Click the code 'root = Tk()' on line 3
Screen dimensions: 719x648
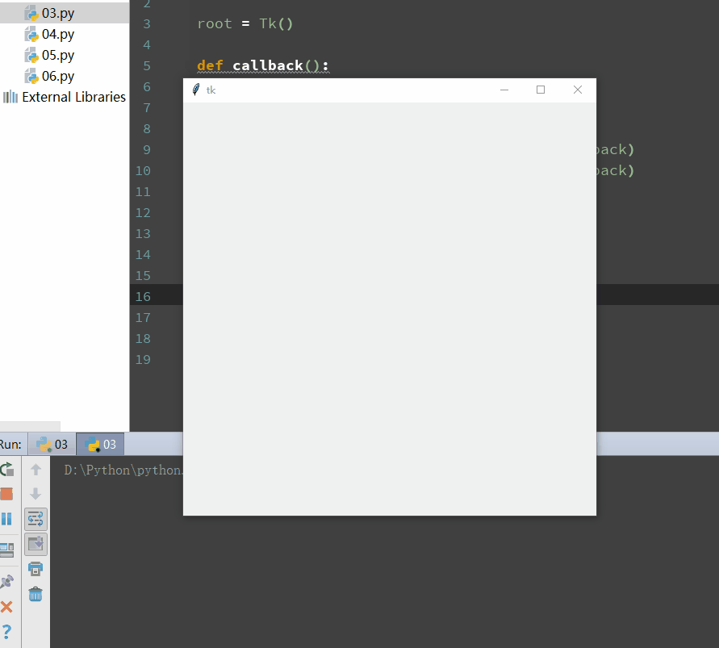pos(245,23)
